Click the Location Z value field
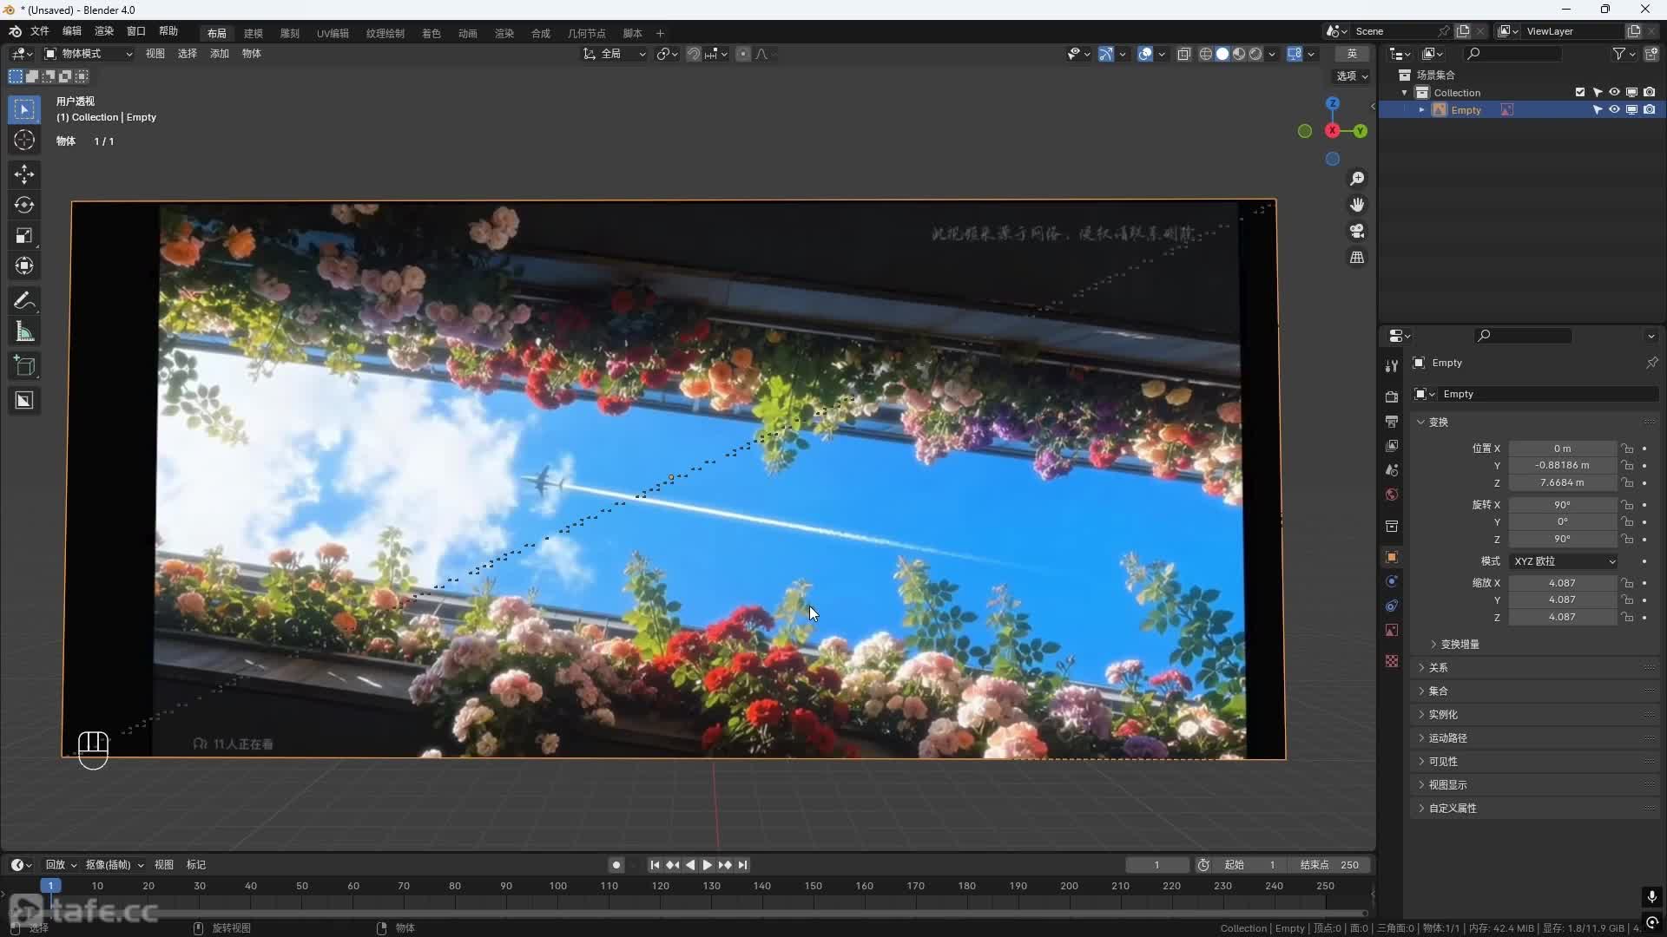 1562,482
